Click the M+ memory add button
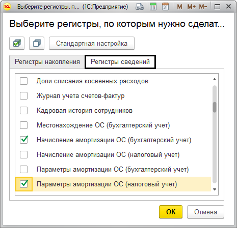Screen dimensions: 237x228 [192, 7]
